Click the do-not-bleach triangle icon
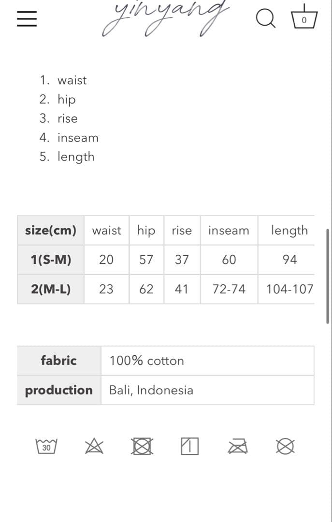Viewport: 332px width, 522px height. point(94,446)
